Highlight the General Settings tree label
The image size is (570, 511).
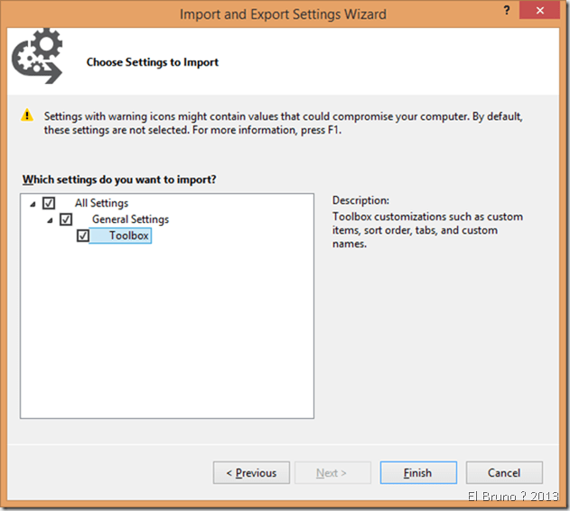(x=130, y=219)
